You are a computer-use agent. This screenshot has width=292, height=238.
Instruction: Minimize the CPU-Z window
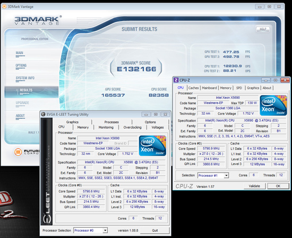point(266,80)
